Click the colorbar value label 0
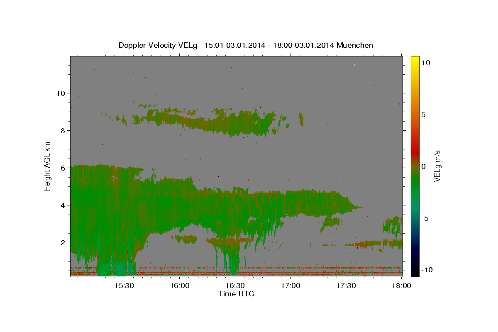 point(423,166)
